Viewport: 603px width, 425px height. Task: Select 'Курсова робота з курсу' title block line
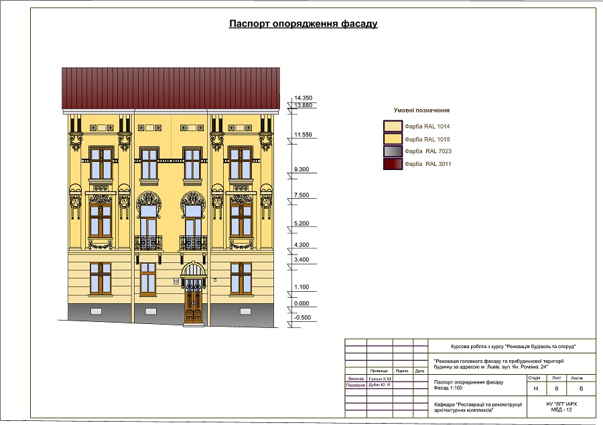[x=513, y=347]
